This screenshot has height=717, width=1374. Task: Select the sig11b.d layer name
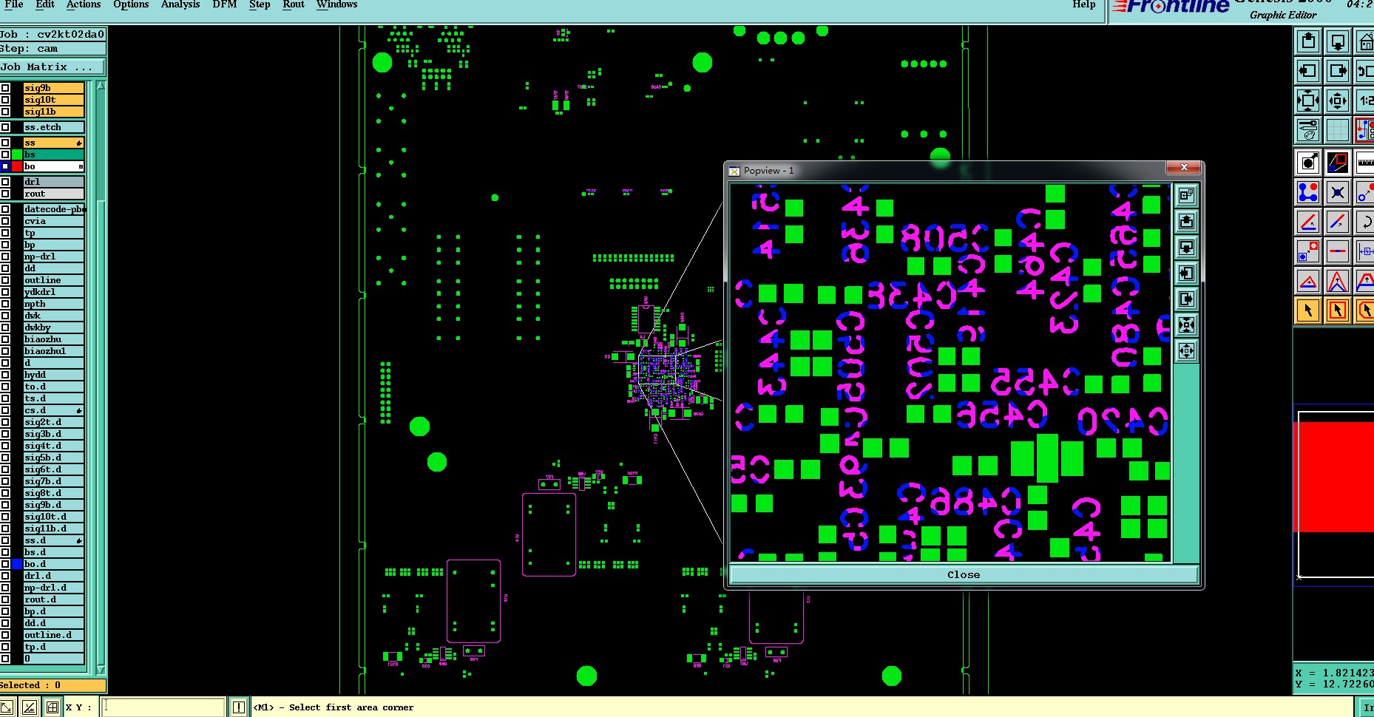[x=53, y=529]
